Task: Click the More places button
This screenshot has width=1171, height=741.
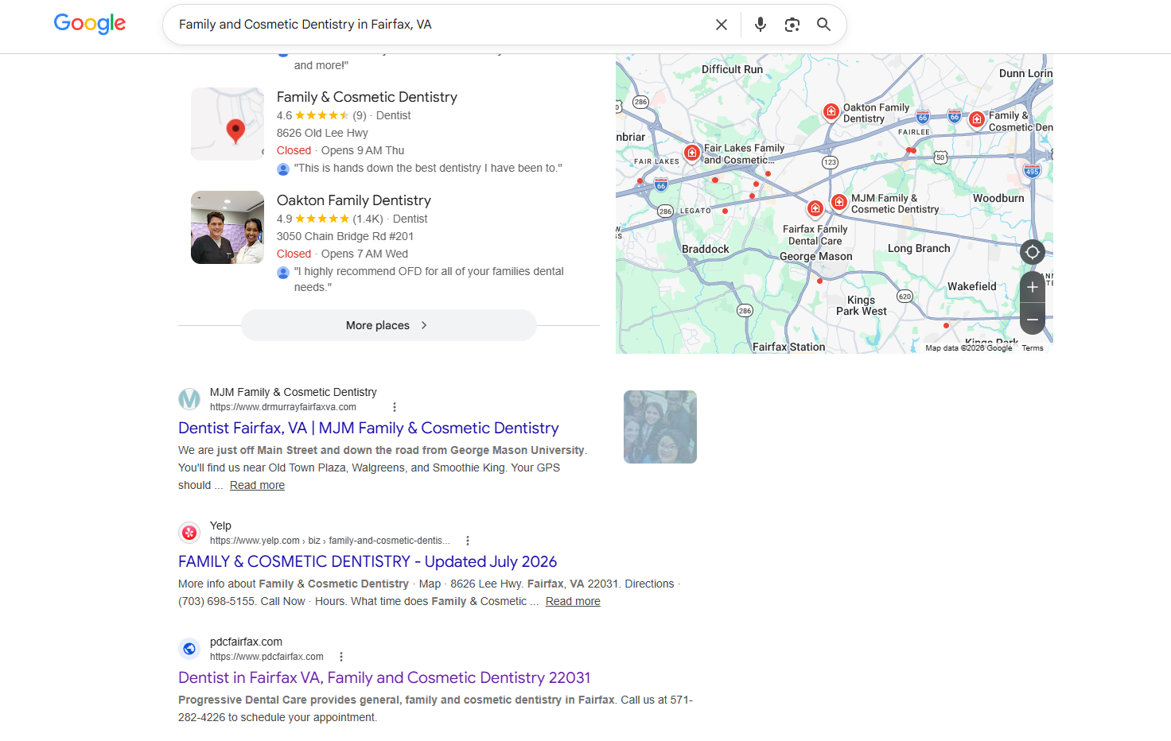Action: pos(389,325)
